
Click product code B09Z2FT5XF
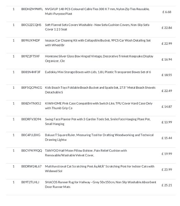click(x=30, y=56)
